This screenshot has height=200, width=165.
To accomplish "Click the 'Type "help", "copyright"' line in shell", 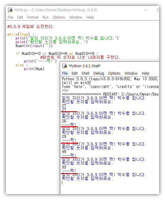I will (110, 87).
